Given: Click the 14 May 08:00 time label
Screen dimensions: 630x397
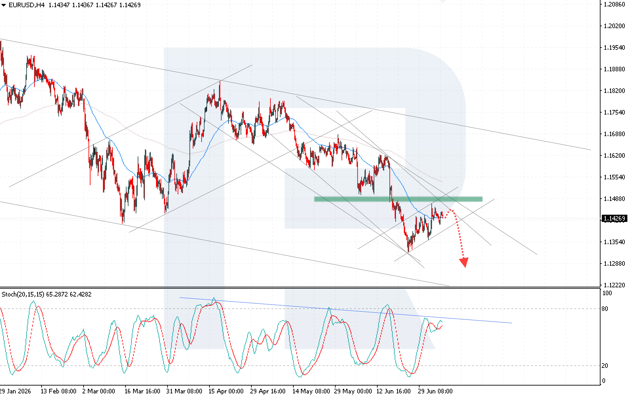Looking at the screenshot, I should [x=311, y=391].
